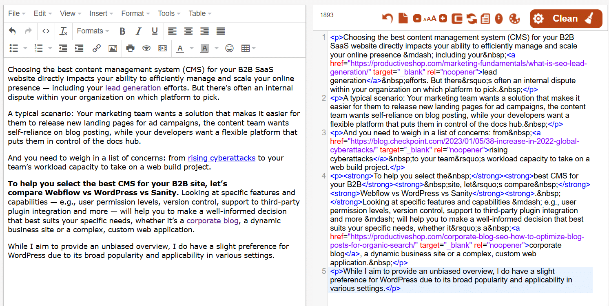
Task: Click productiveshop.com lead-generation URL in source
Action: click(458, 68)
